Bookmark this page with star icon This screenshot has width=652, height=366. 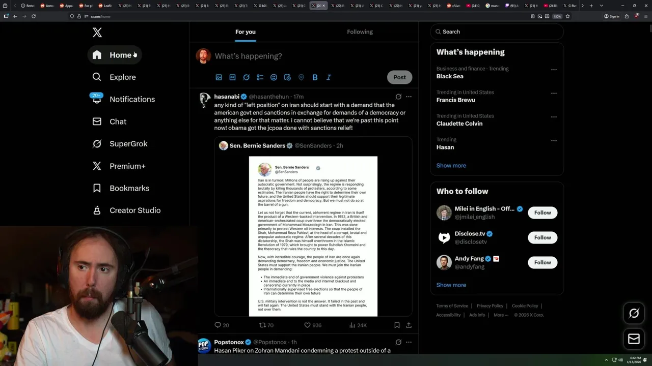click(567, 16)
